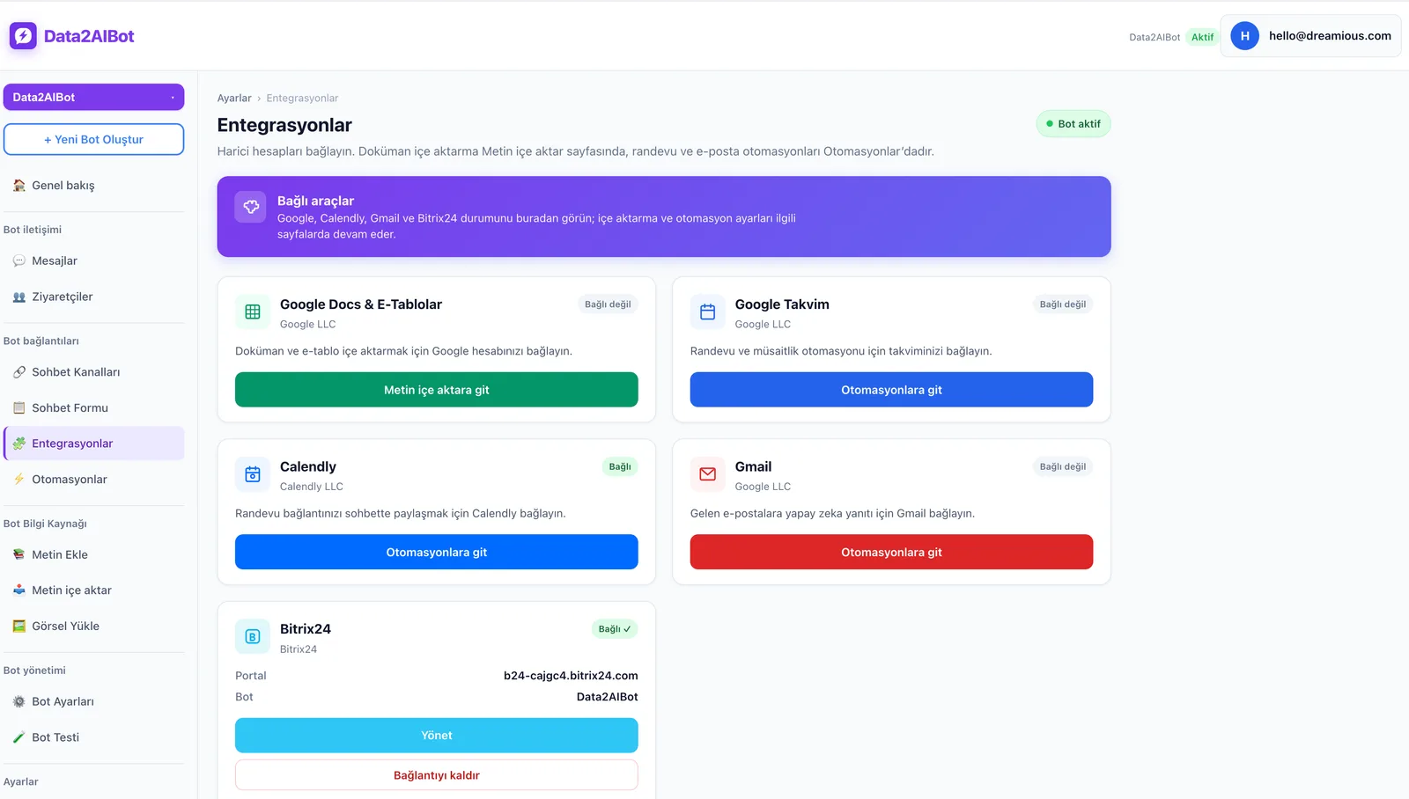Image resolution: width=1409 pixels, height=799 pixels.
Task: Click the Bot Ayarları gear icon
Action: coord(19,702)
